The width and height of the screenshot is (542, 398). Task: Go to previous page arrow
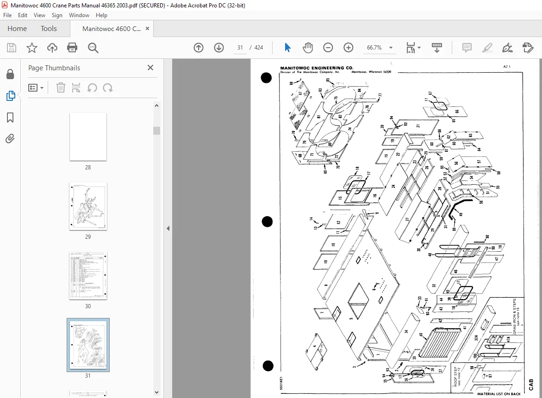click(199, 48)
